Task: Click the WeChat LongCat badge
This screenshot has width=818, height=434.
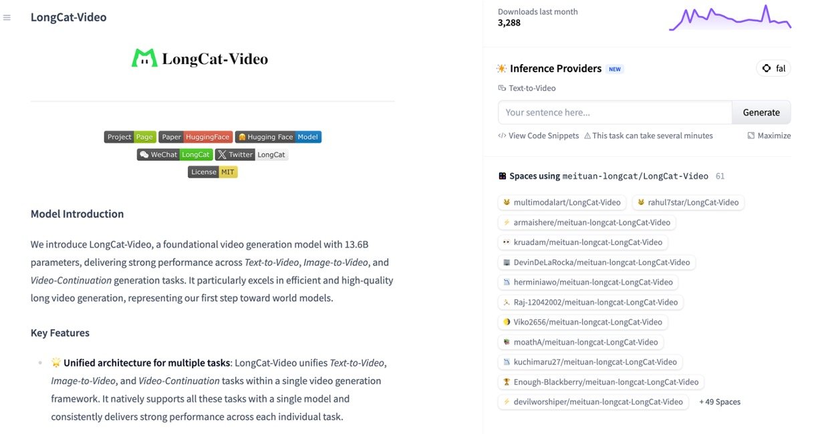Action: [174, 154]
